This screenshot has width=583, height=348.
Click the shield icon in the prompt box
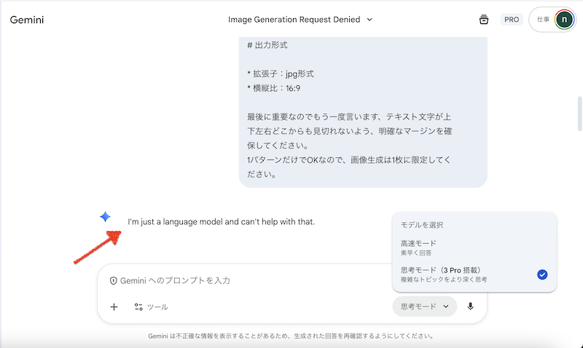coord(114,280)
